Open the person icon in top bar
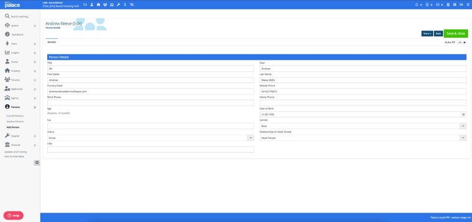Image resolution: width=472 pixels, height=222 pixels. pyautogui.click(x=92, y=5)
